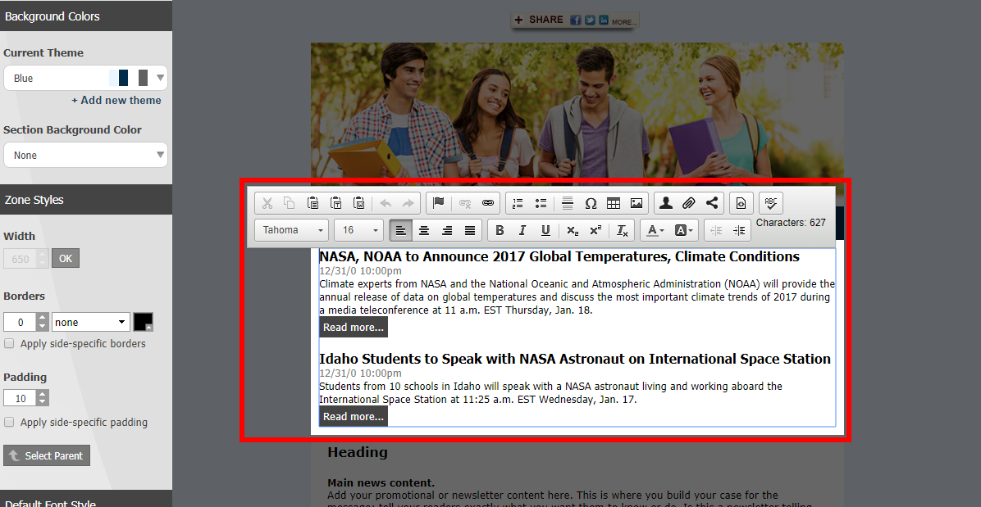This screenshot has height=507, width=981.
Task: Toggle italic formatting
Action: (522, 230)
